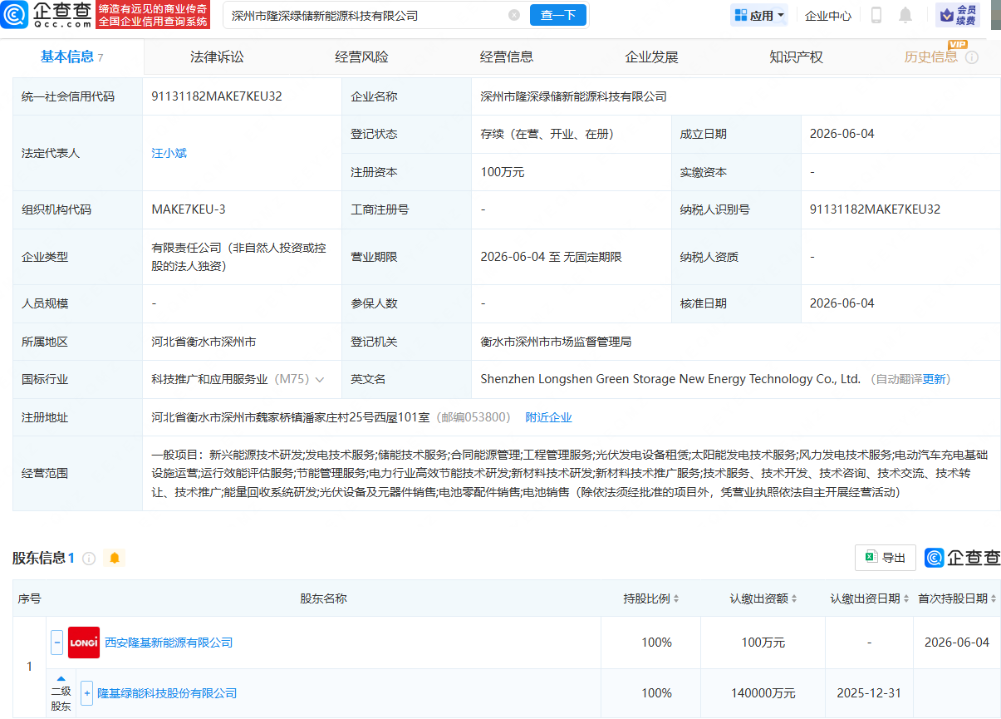The height and width of the screenshot is (719, 1001).
Task: Collapse 二级股东 section arrow
Action: pos(61,679)
